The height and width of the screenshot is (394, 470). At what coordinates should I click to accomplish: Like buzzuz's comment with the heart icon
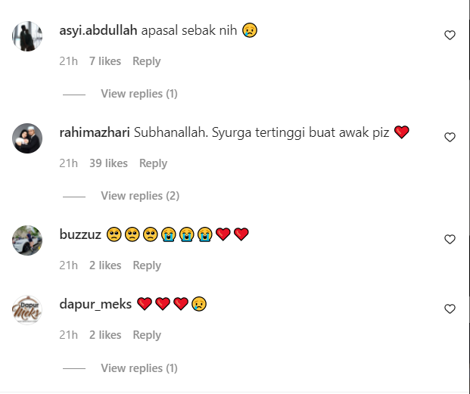[450, 239]
